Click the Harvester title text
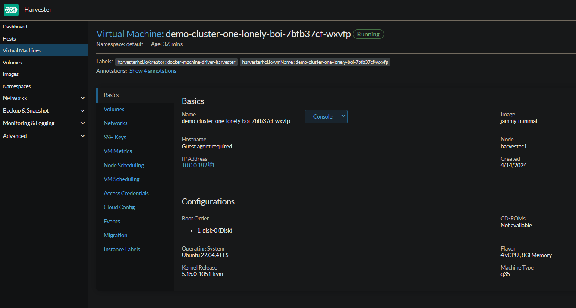This screenshot has width=576, height=308. click(x=38, y=9)
